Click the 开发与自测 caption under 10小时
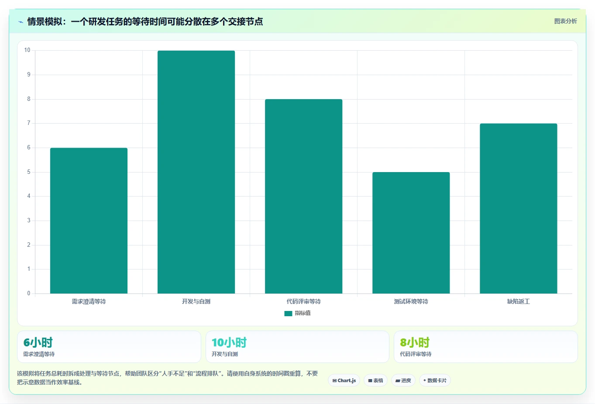This screenshot has height=404, width=595. point(225,354)
